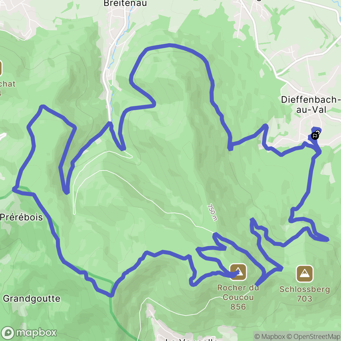Open the Mapbox logo
This screenshot has width=341, height=341.
[x=29, y=333]
